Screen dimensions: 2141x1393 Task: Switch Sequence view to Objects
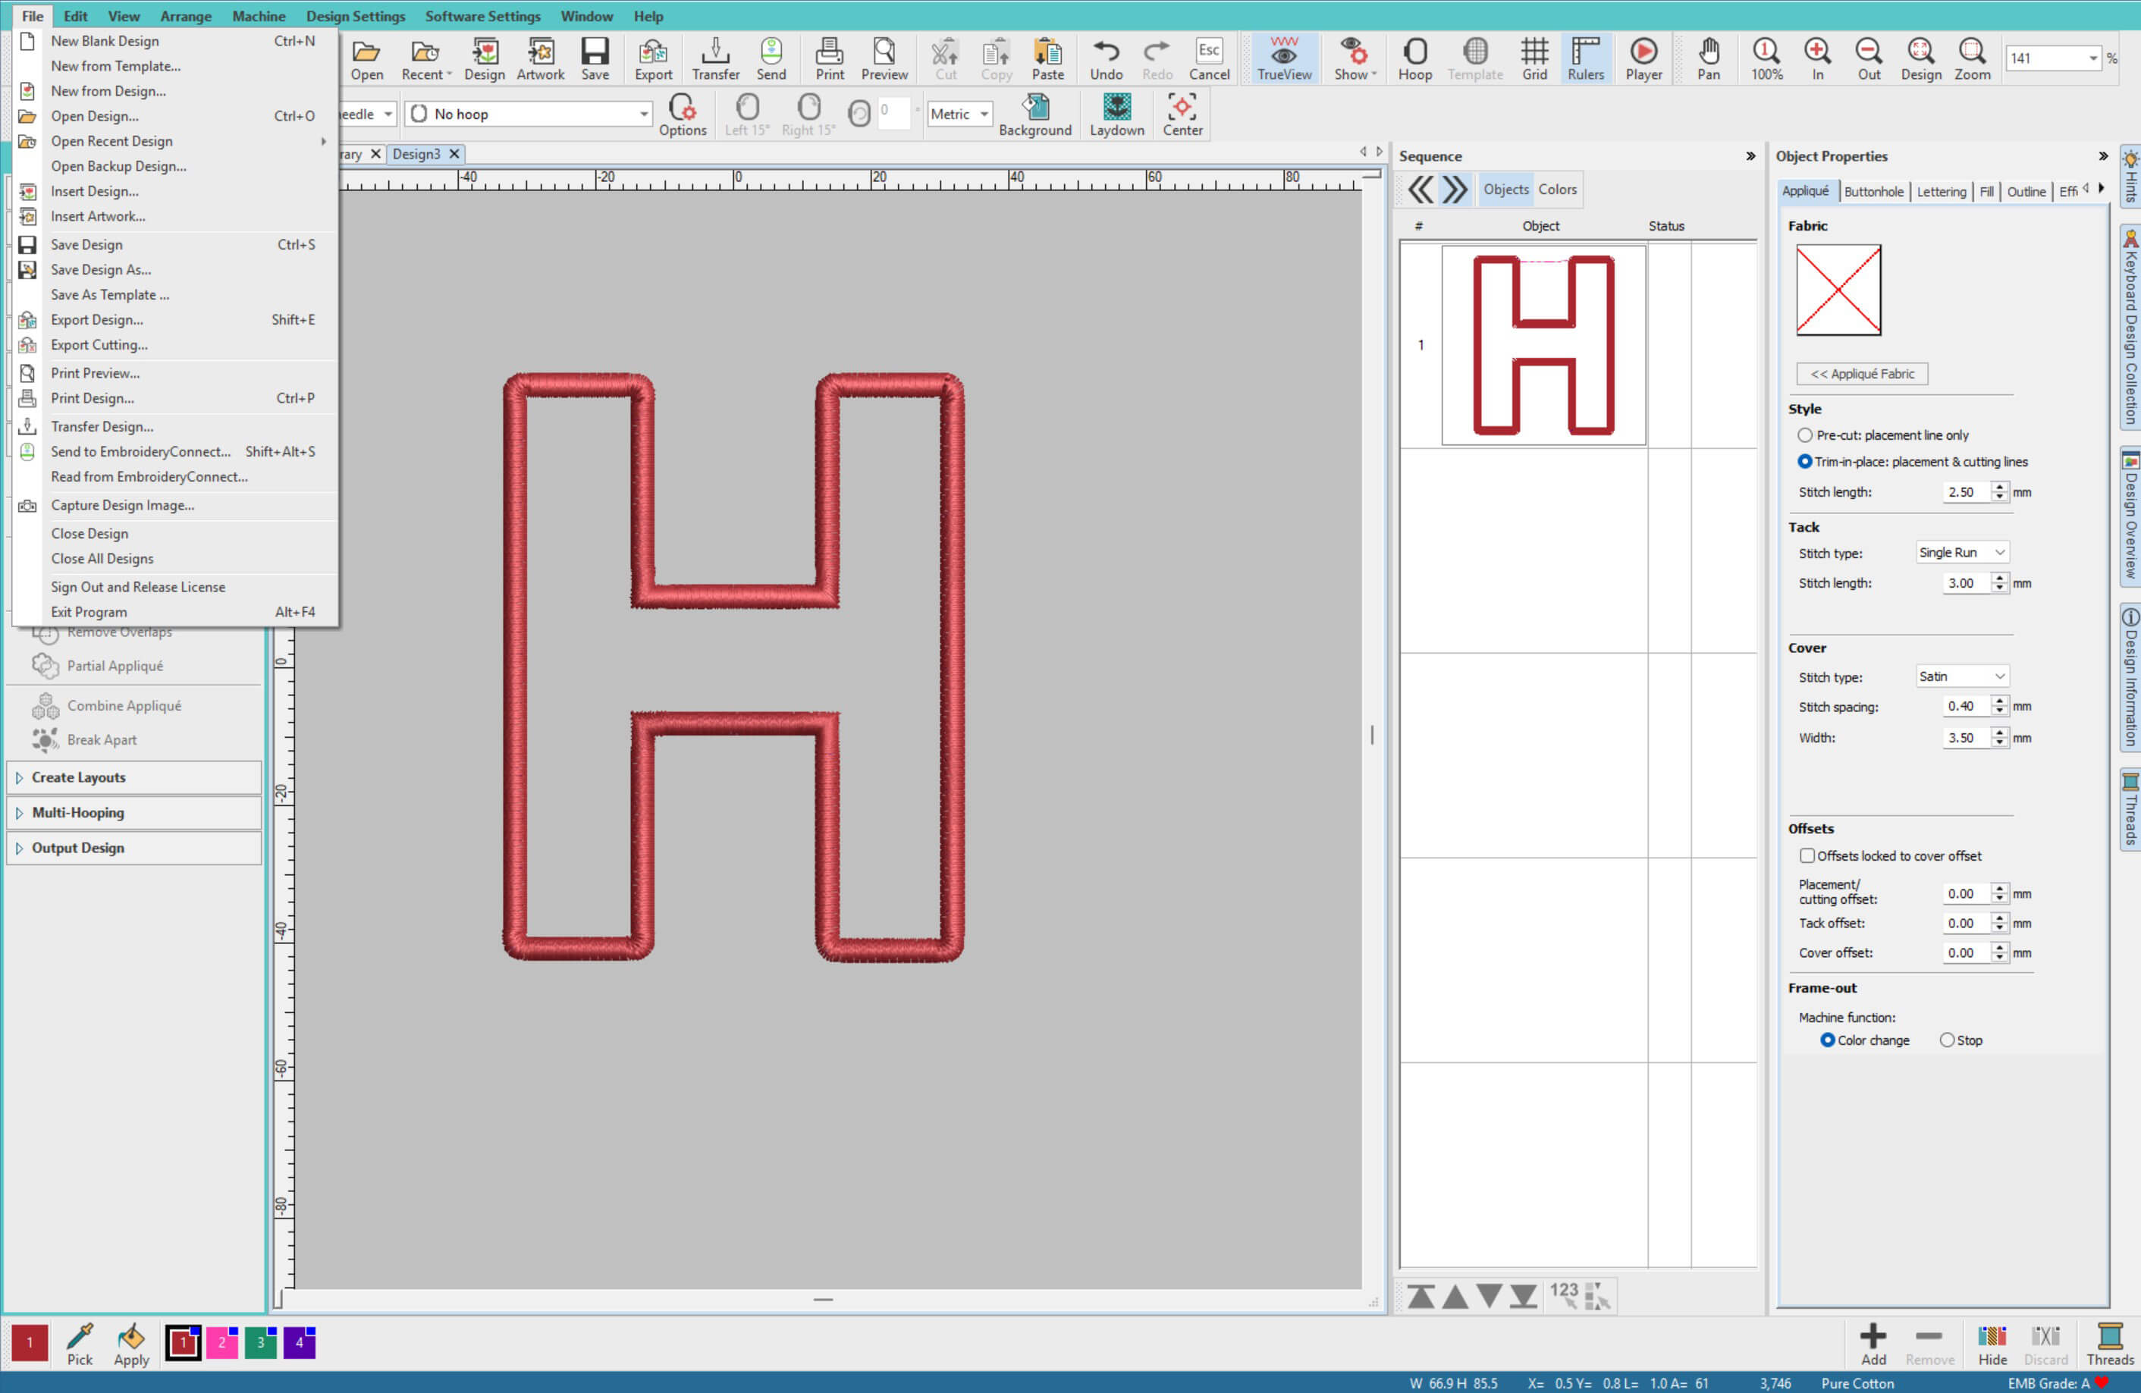[1505, 189]
